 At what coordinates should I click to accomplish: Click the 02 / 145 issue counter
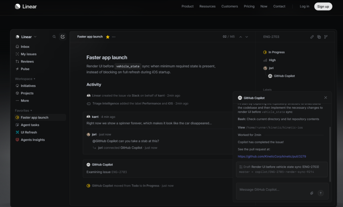pos(228,37)
